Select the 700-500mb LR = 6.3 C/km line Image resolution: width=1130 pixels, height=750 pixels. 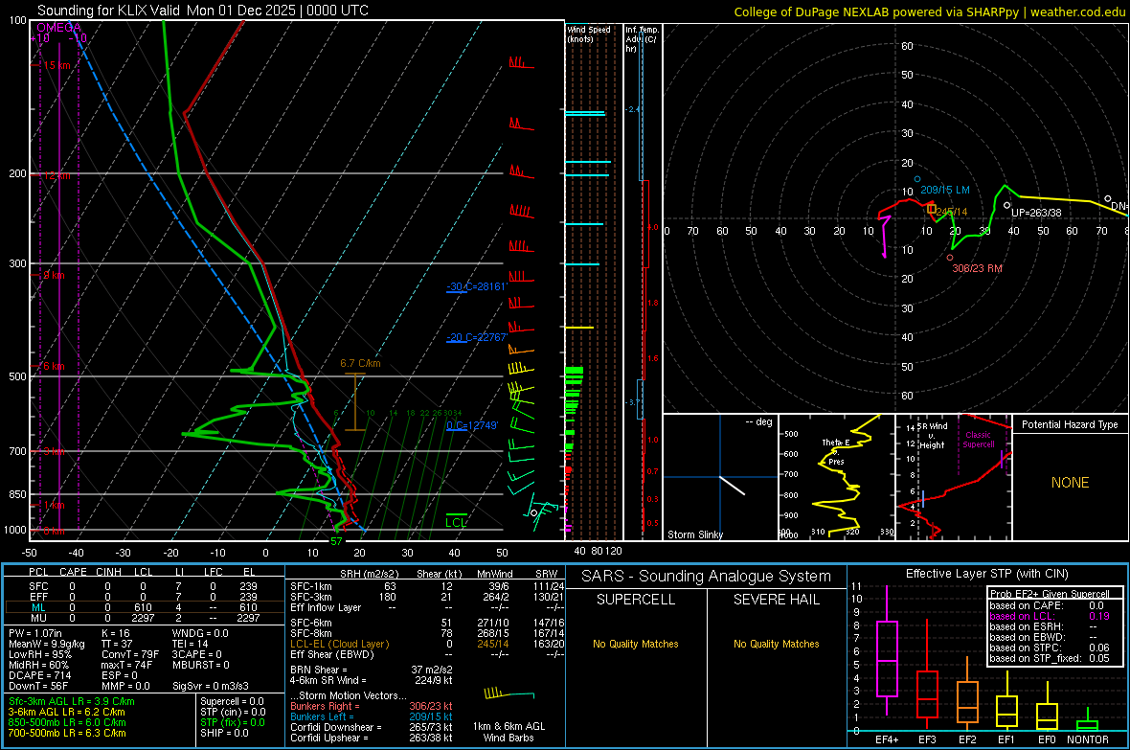(67, 733)
